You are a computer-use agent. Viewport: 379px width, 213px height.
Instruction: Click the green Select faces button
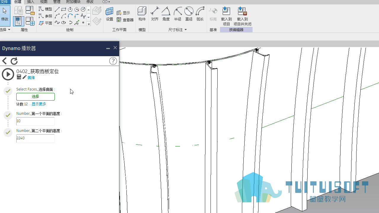tap(36, 97)
